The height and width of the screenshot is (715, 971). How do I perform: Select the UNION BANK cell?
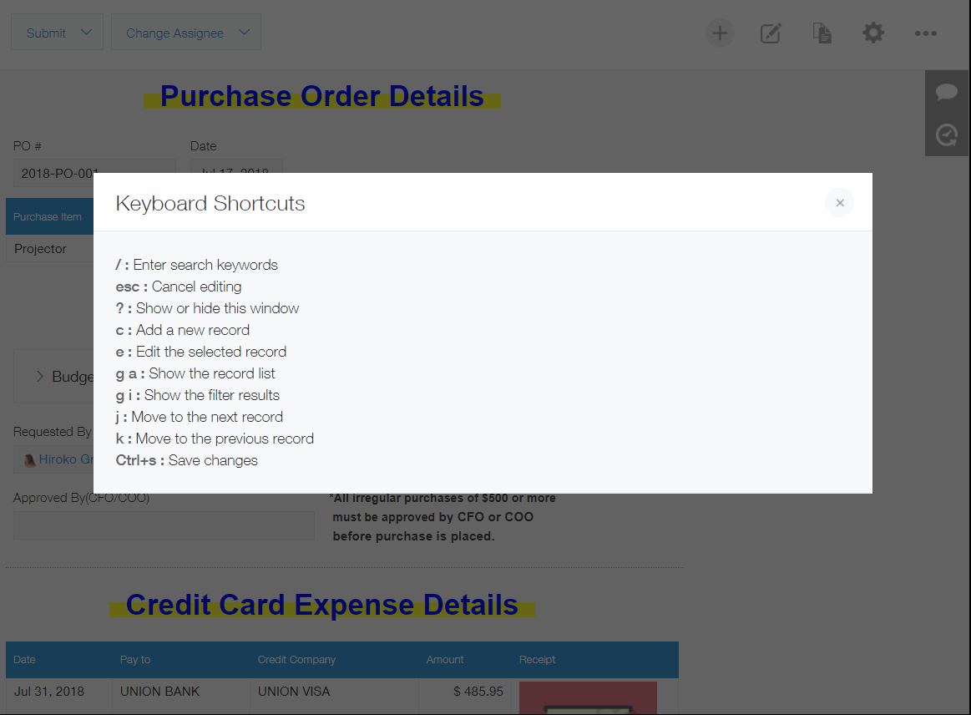click(x=159, y=692)
